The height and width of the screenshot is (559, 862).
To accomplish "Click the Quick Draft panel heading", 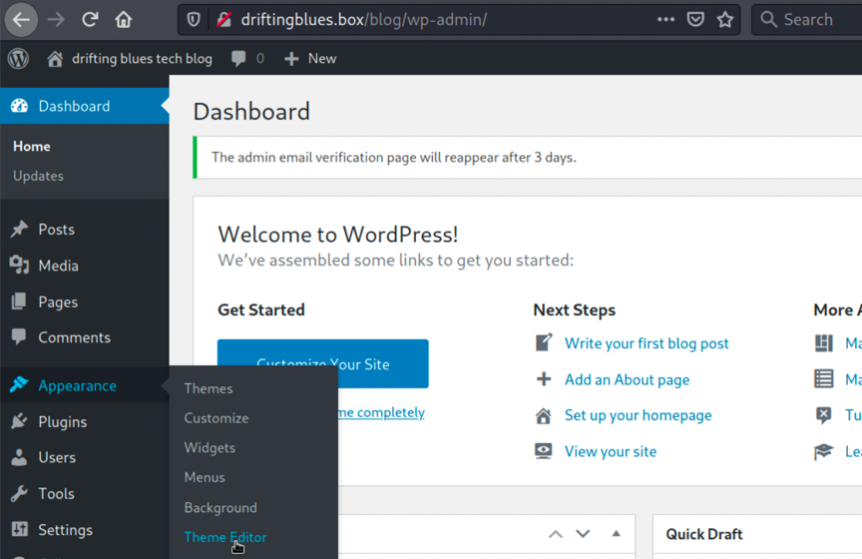I will click(x=703, y=534).
